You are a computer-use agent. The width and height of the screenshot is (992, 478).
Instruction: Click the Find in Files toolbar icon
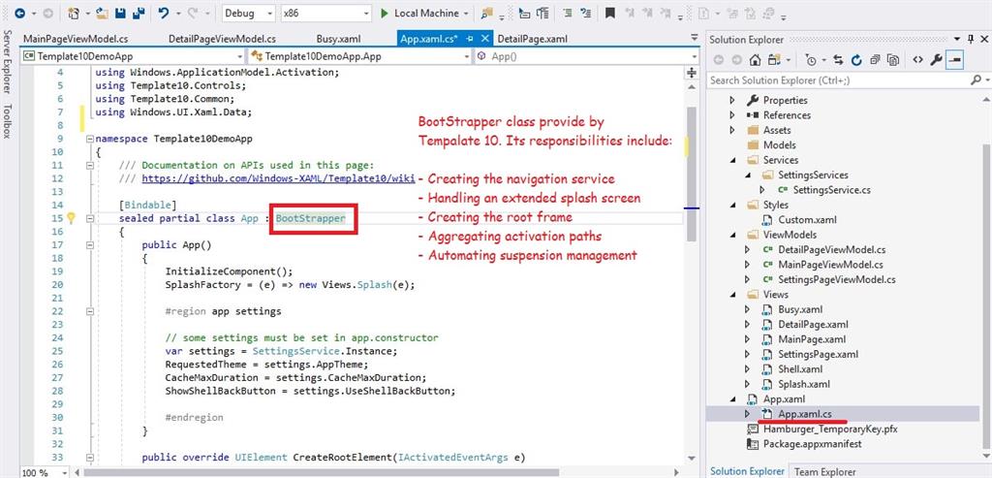[x=487, y=13]
